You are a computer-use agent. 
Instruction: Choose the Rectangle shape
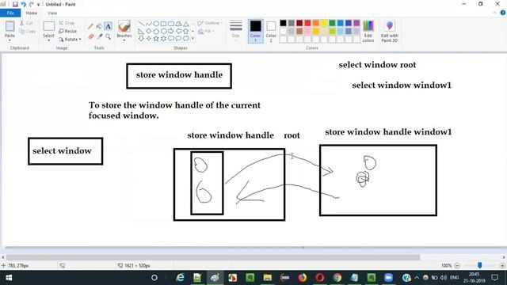coord(163,24)
